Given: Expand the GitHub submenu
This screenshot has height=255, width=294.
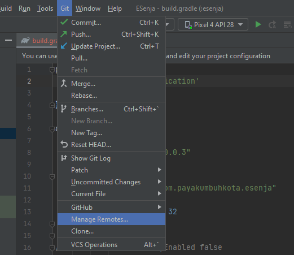Looking at the screenshot, I should [111, 208].
